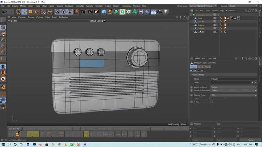Select the Live Selection tool icon
The image size is (262, 147).
pyautogui.click(x=18, y=12)
